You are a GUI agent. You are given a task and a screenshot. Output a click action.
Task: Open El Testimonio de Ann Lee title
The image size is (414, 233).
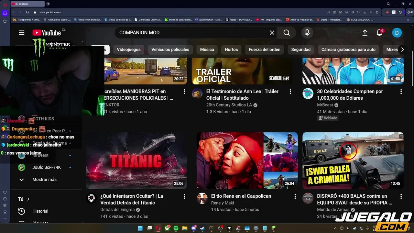tap(242, 95)
